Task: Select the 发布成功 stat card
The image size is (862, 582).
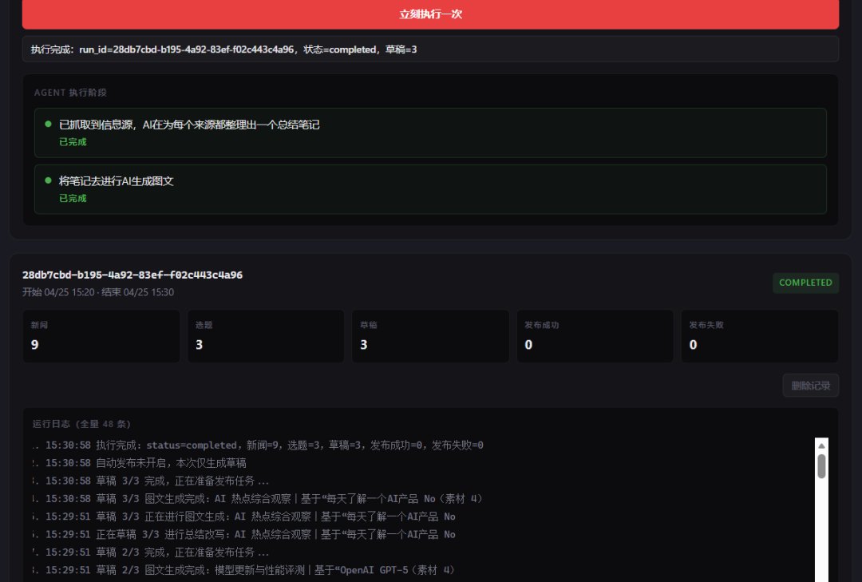Action: [x=595, y=336]
